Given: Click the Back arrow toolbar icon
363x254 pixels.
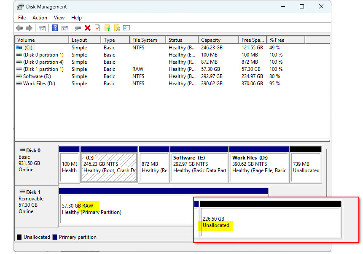Looking at the screenshot, I should tap(19, 28).
